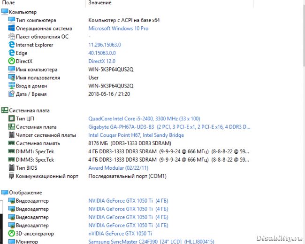305x244 pixels.
Task: Select the Вход в домен field label
Action: (31, 86)
